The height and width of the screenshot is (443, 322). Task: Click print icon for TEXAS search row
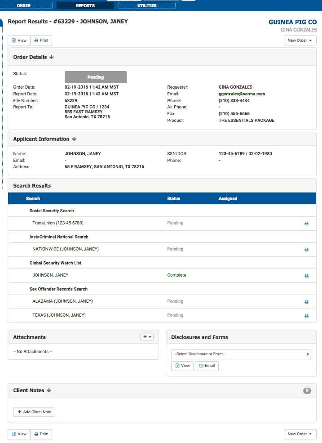click(x=307, y=316)
